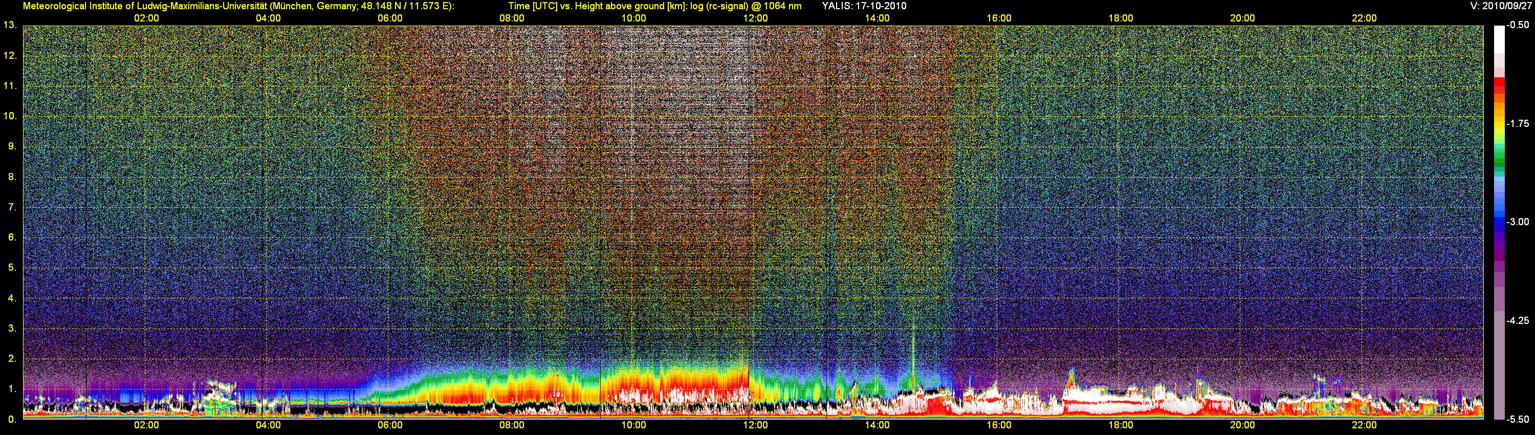Select the 08:00 label on the top time axis
The height and width of the screenshot is (435, 1535).
(512, 18)
